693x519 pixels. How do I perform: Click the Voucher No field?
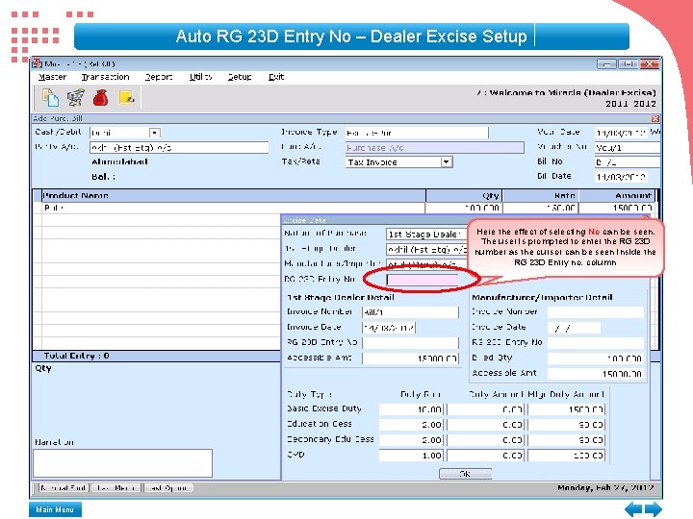627,147
